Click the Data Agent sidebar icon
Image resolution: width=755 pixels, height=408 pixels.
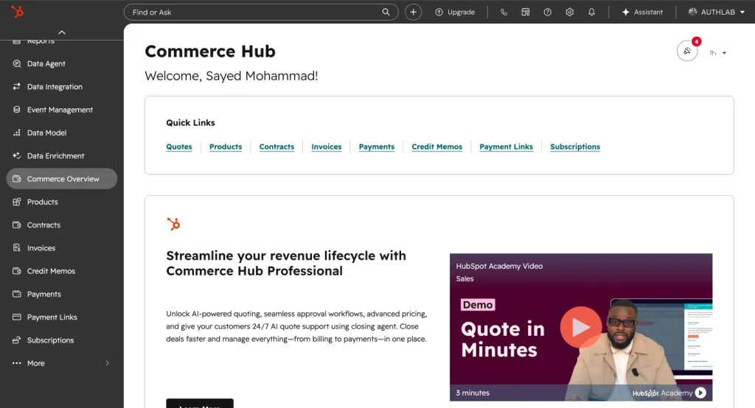17,63
